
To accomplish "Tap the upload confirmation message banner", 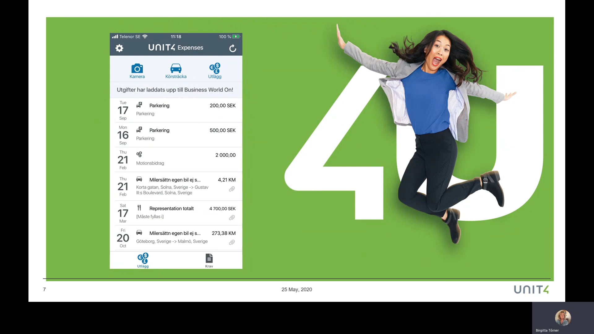I will [175, 90].
